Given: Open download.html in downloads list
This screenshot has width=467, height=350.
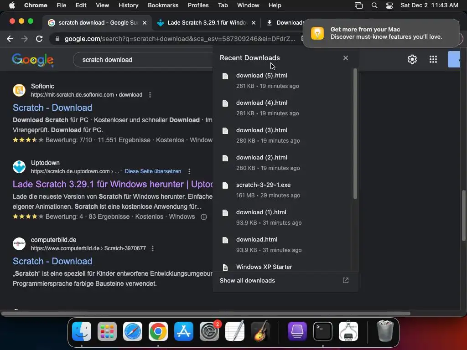Looking at the screenshot, I should (283, 245).
